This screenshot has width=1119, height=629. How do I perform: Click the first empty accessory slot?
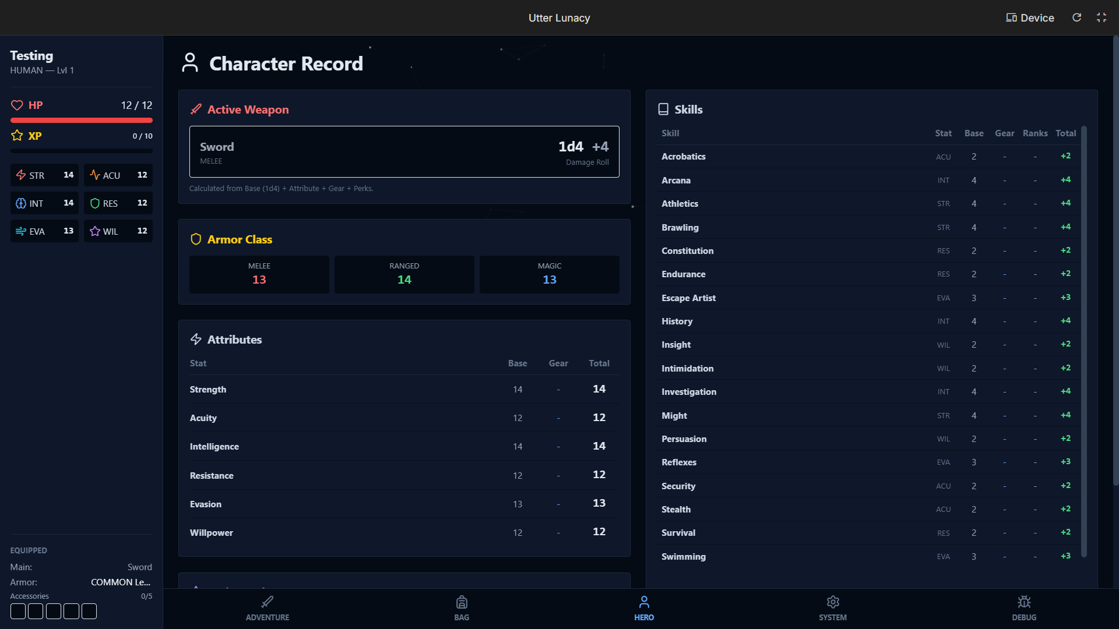[x=18, y=612]
